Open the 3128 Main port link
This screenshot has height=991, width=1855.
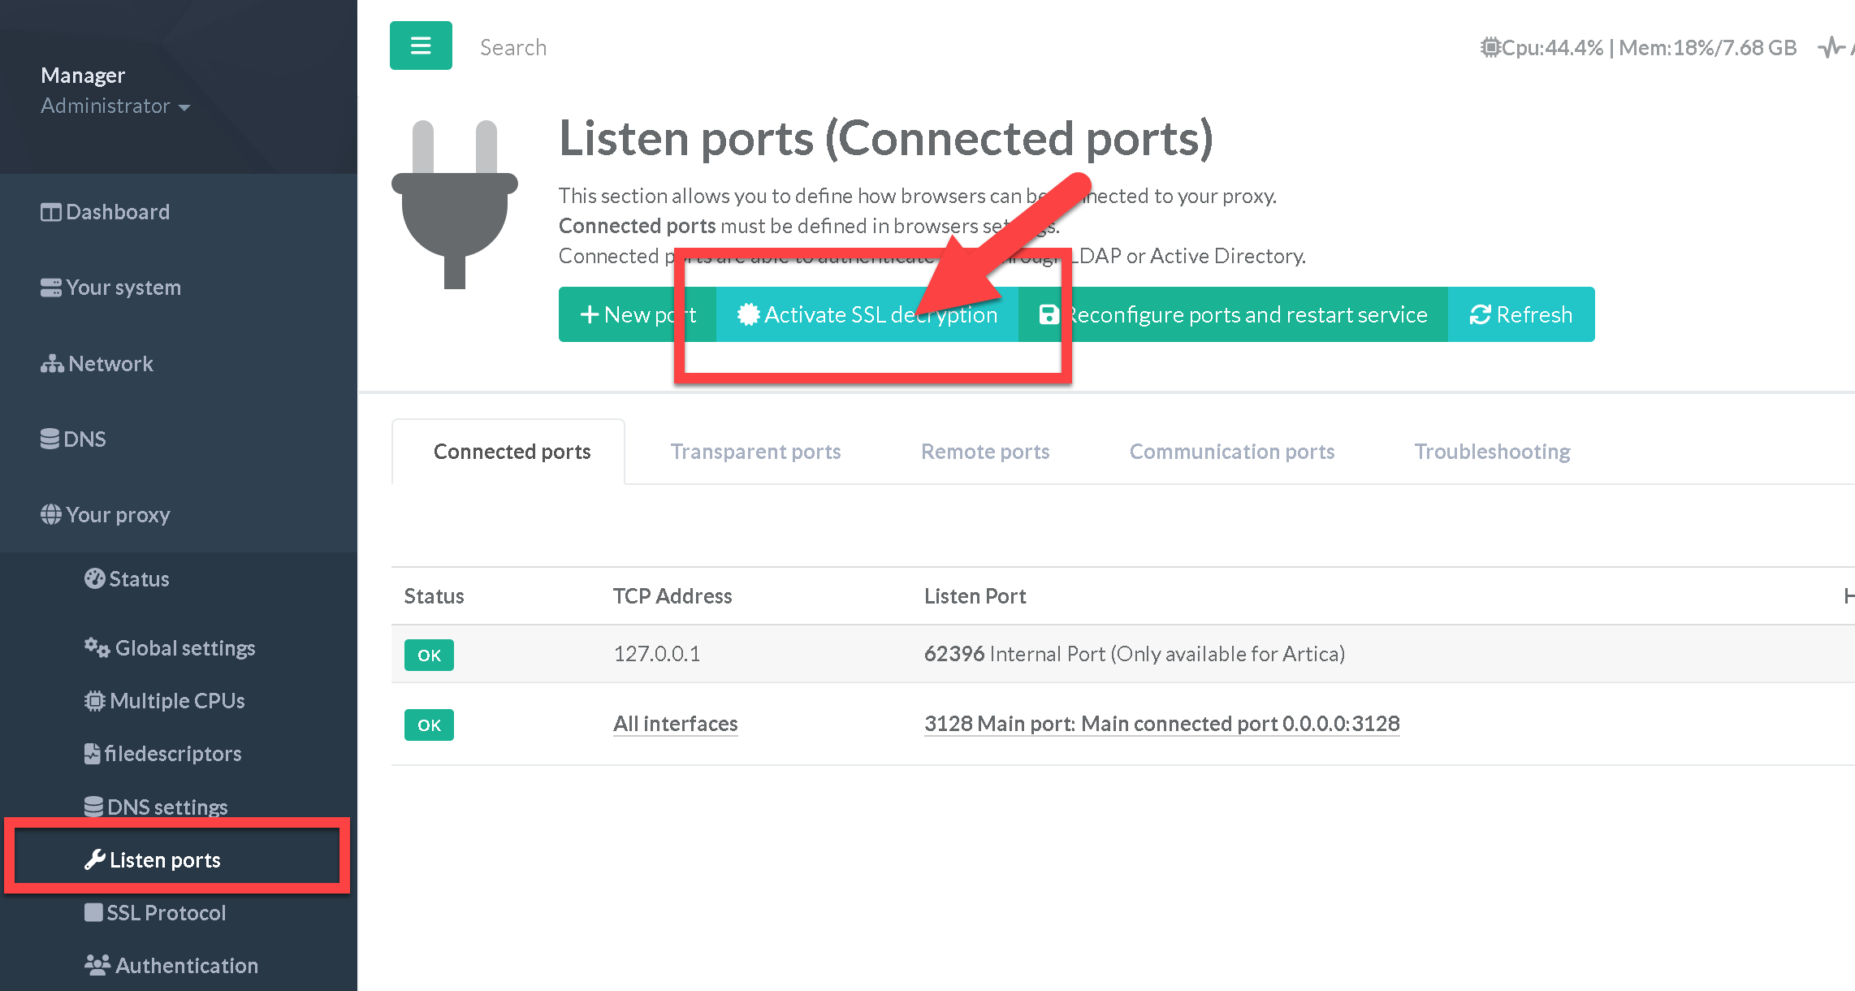[1161, 724]
